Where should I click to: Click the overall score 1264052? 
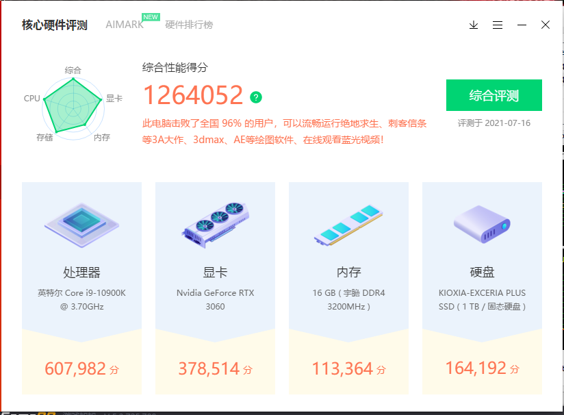point(193,95)
